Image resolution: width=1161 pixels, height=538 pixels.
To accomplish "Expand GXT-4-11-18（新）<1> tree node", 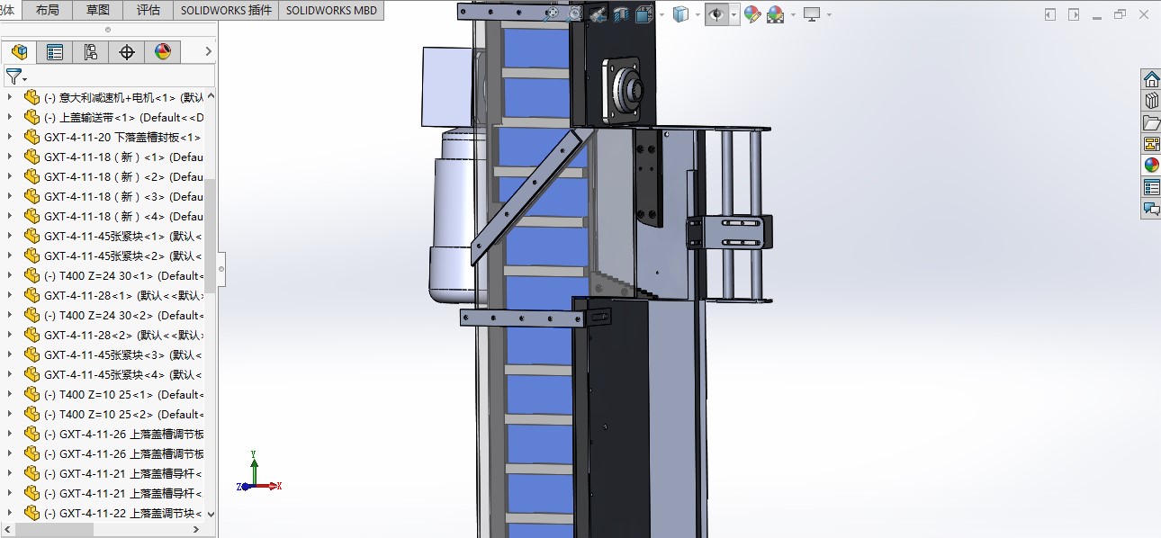I will click(10, 157).
